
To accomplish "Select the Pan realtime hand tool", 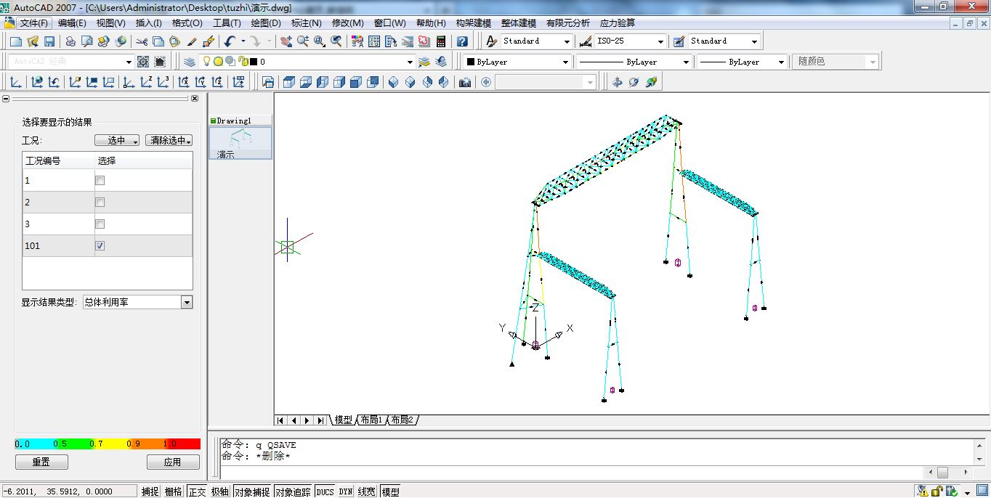I will (286, 41).
